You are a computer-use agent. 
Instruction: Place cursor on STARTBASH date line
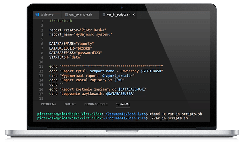pyautogui.click(x=65, y=57)
